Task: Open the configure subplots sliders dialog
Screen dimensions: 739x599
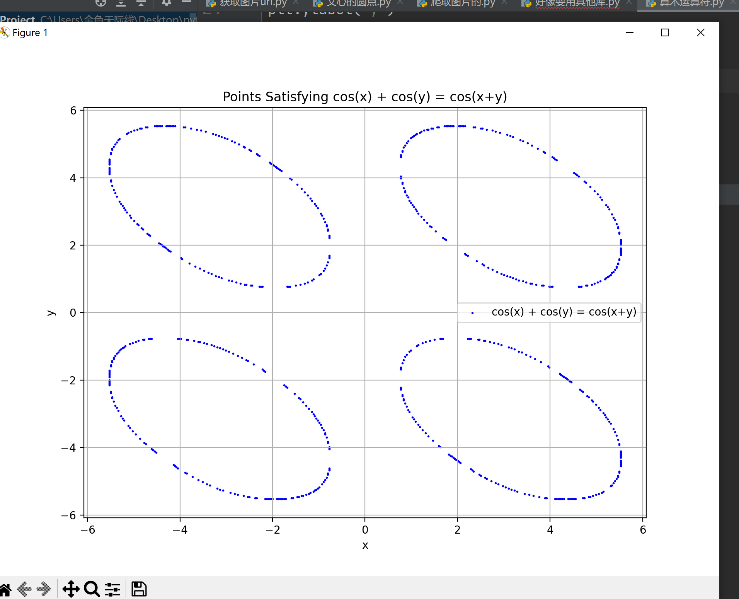Action: 112,589
